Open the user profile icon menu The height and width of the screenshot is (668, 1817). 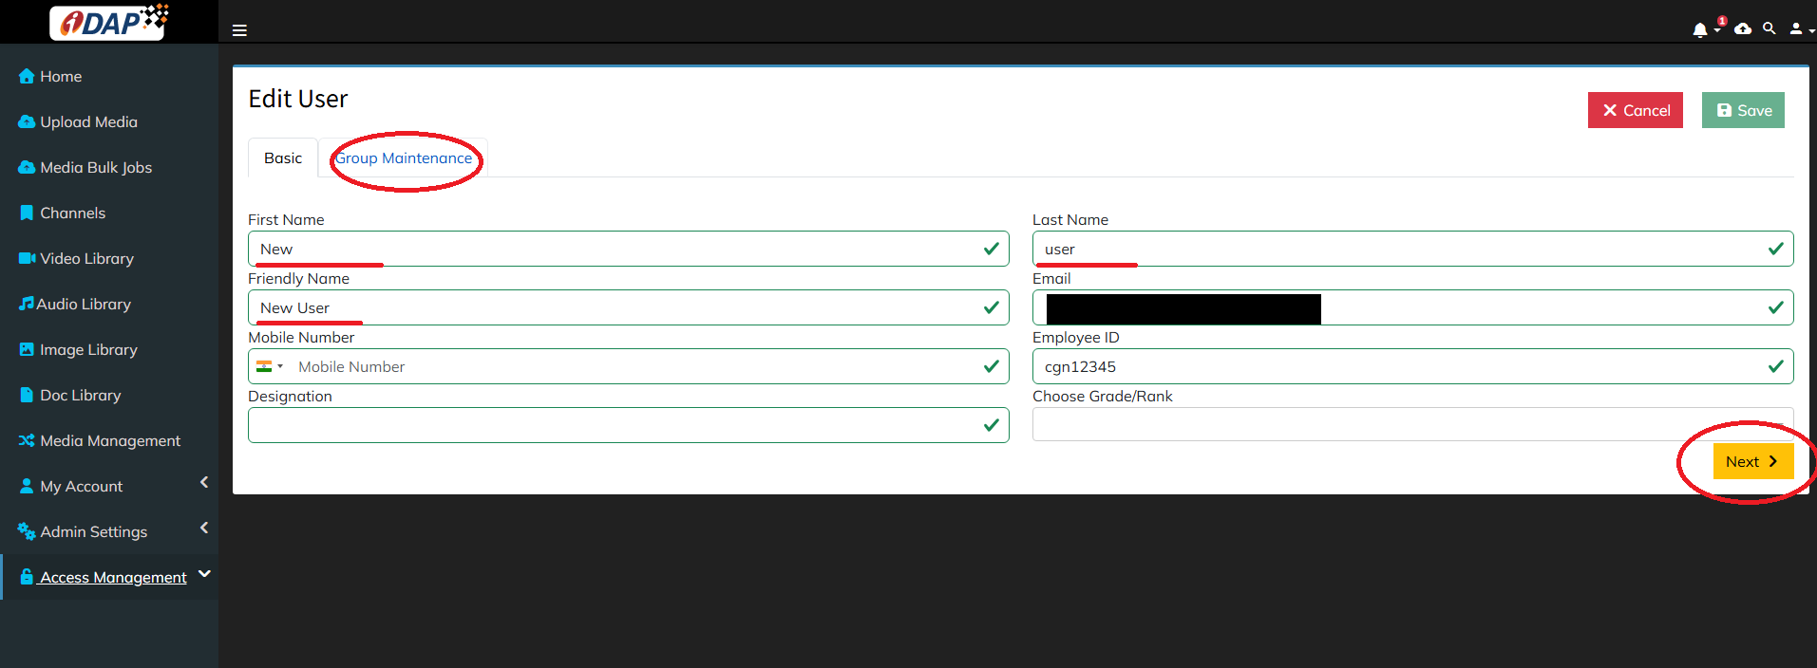click(1797, 29)
